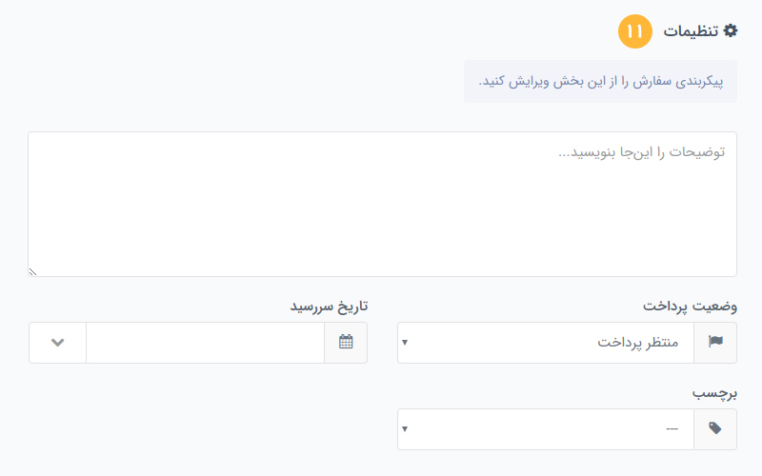Click the calendar icon for due date
Image resolution: width=762 pixels, height=476 pixels.
click(x=346, y=343)
